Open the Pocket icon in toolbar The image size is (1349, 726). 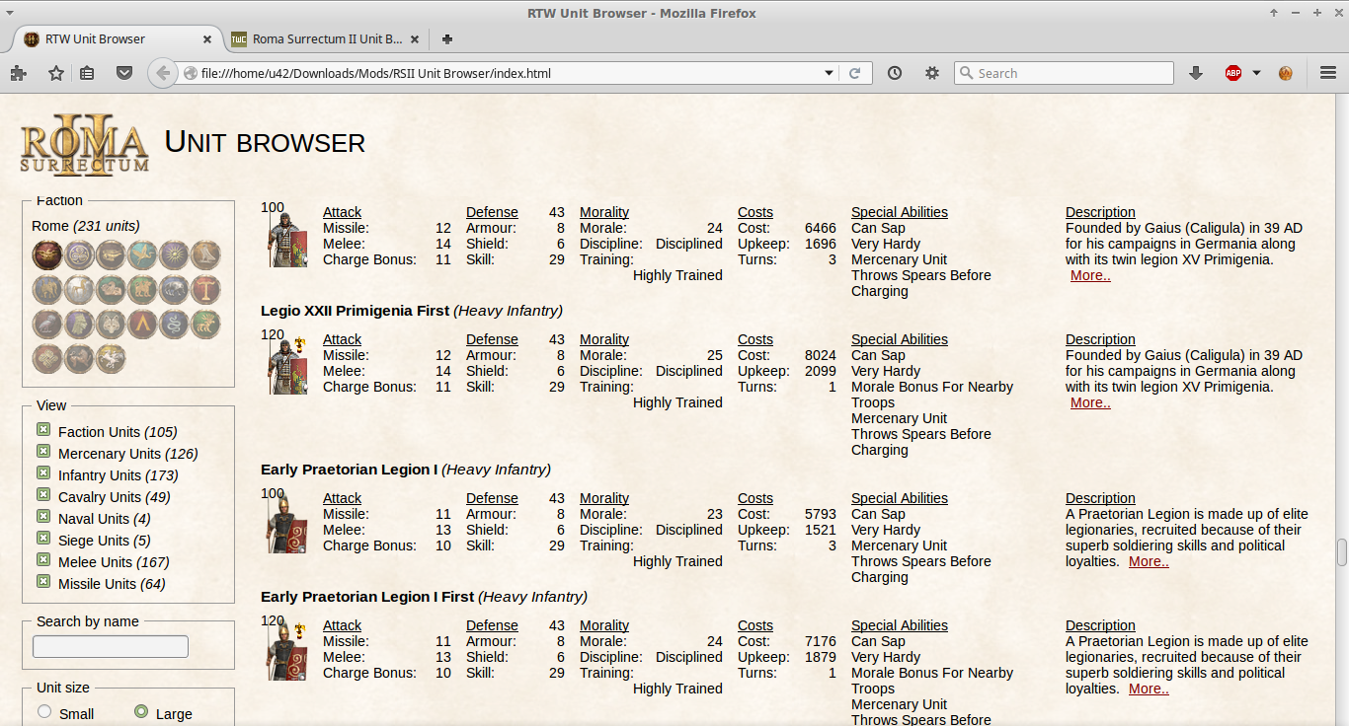[124, 73]
